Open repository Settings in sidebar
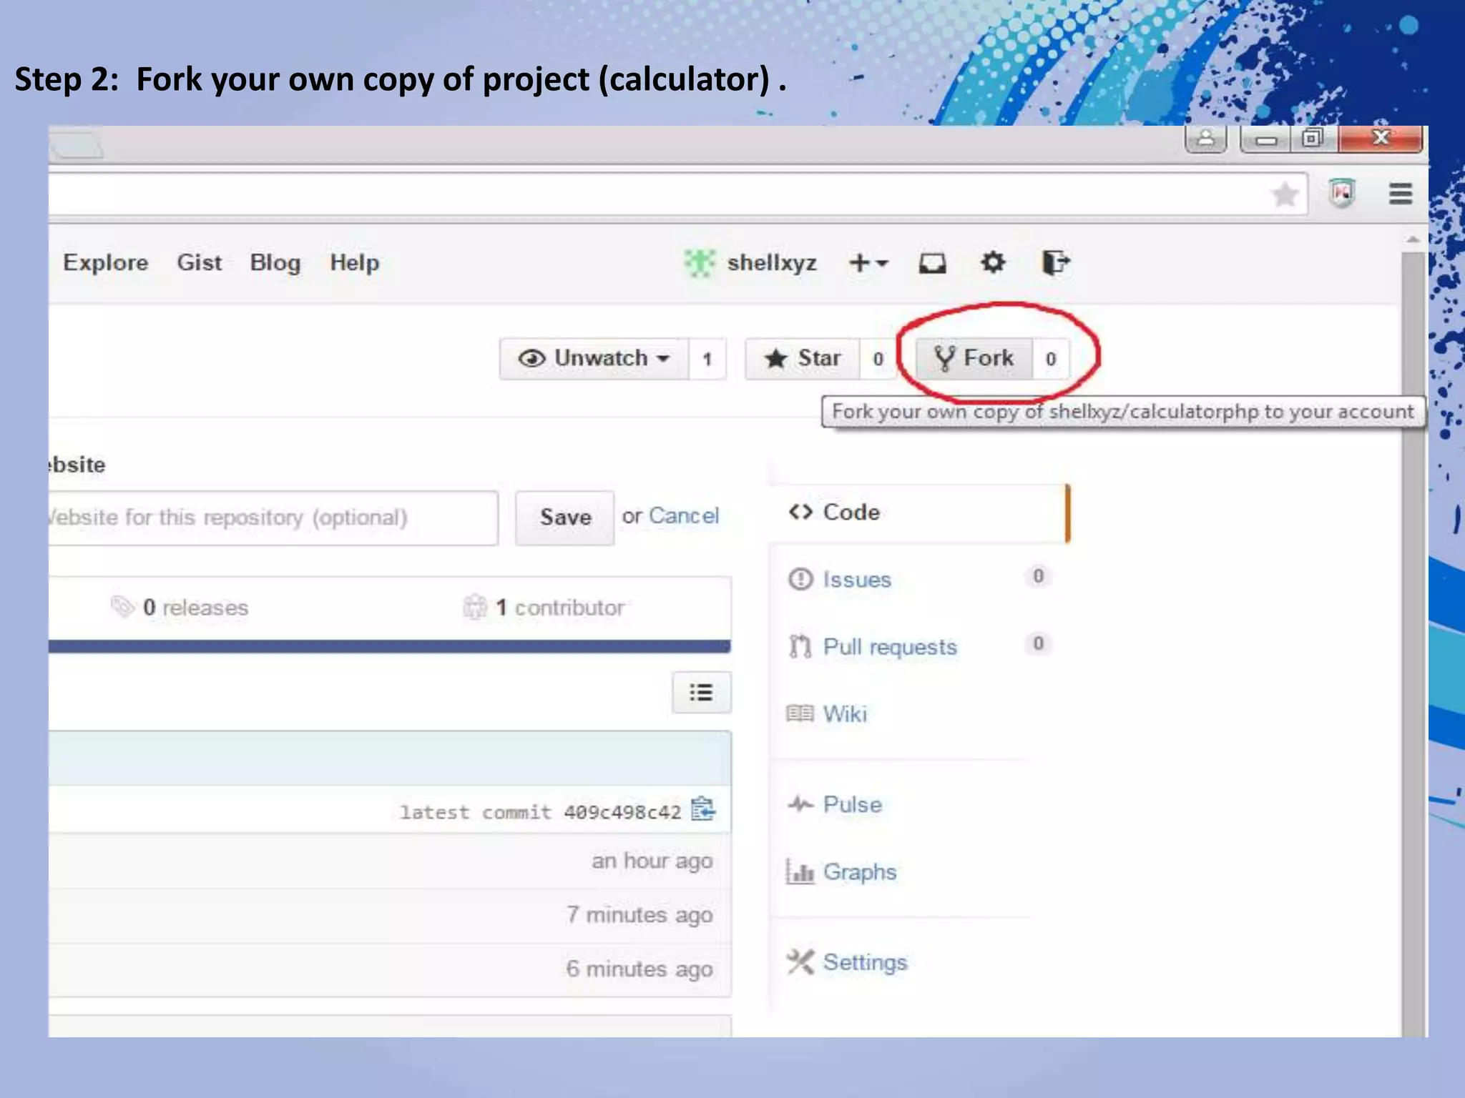1465x1098 pixels. tap(865, 962)
